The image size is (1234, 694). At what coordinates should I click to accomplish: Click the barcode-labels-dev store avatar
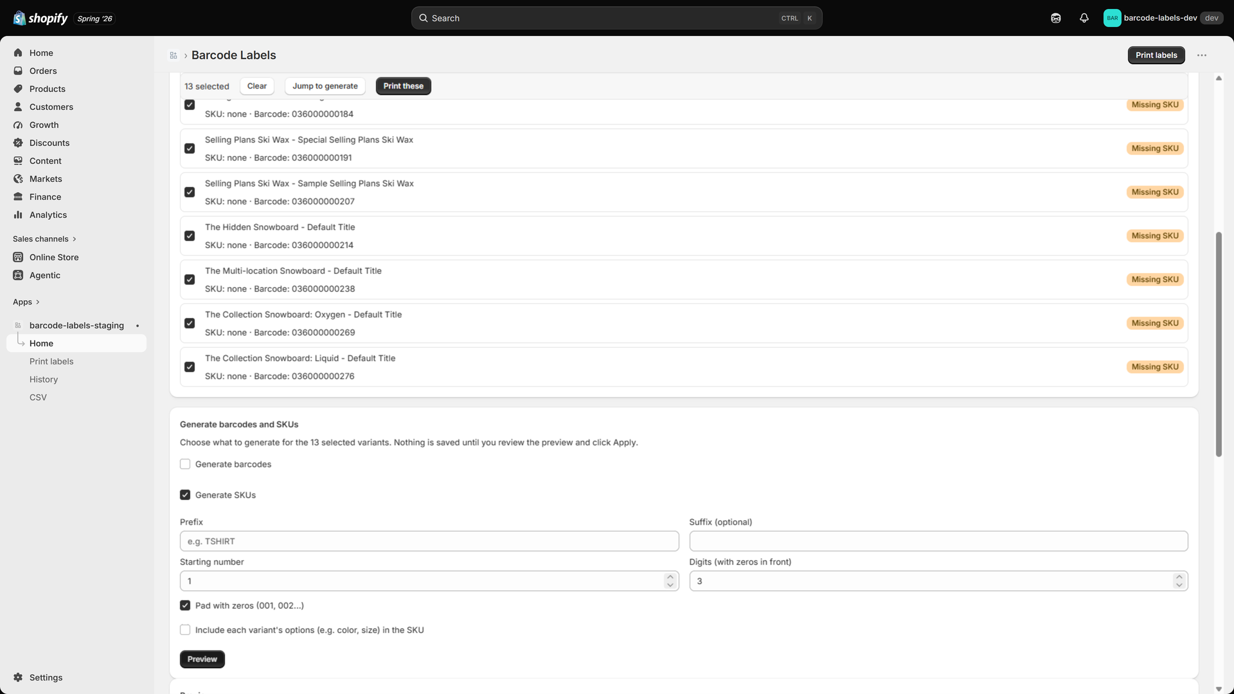click(1112, 18)
